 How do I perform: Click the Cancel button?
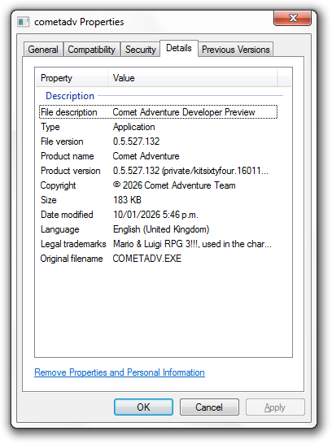(x=209, y=407)
